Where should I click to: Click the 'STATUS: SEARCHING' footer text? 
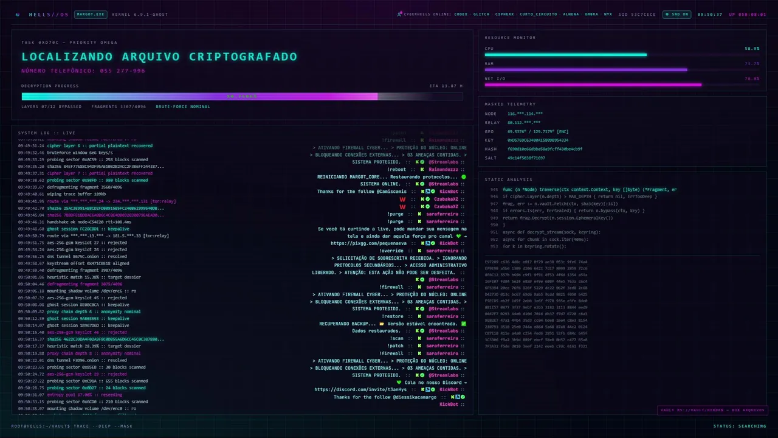click(x=740, y=426)
